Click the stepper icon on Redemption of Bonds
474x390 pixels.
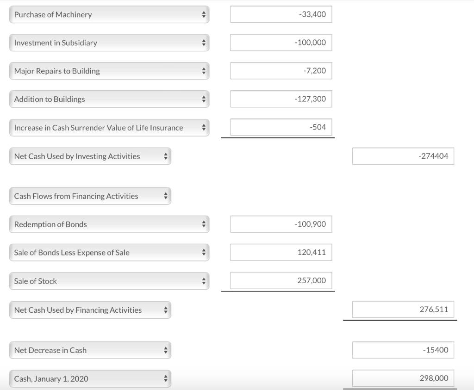coord(203,224)
